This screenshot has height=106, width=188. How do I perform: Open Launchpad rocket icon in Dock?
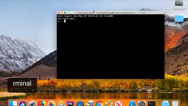point(32,104)
